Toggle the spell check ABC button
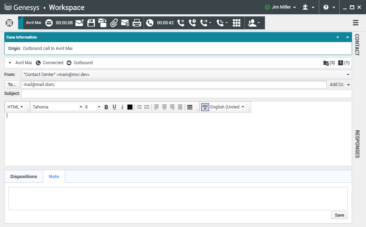The height and width of the screenshot is (227, 366). [205, 107]
